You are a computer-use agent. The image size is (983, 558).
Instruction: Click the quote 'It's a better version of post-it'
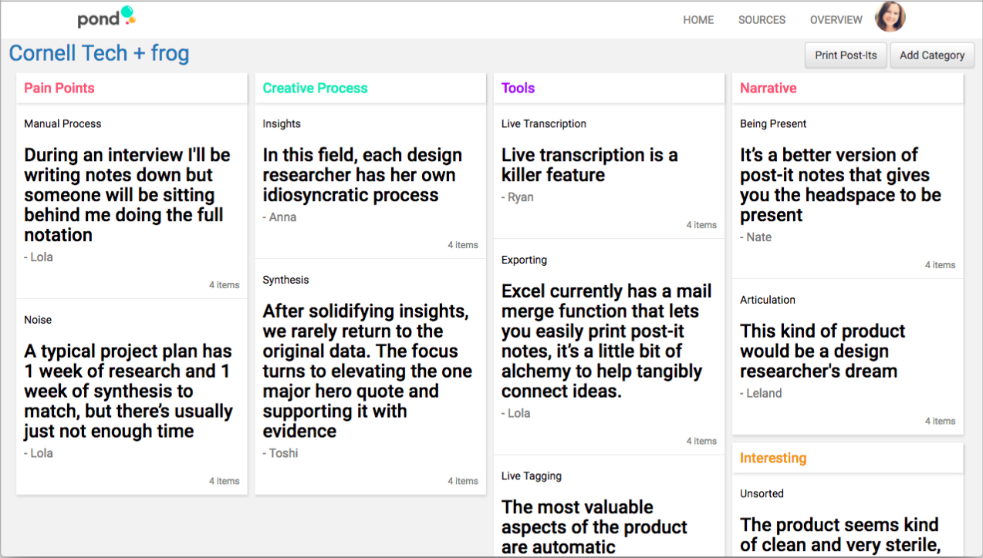coord(840,185)
